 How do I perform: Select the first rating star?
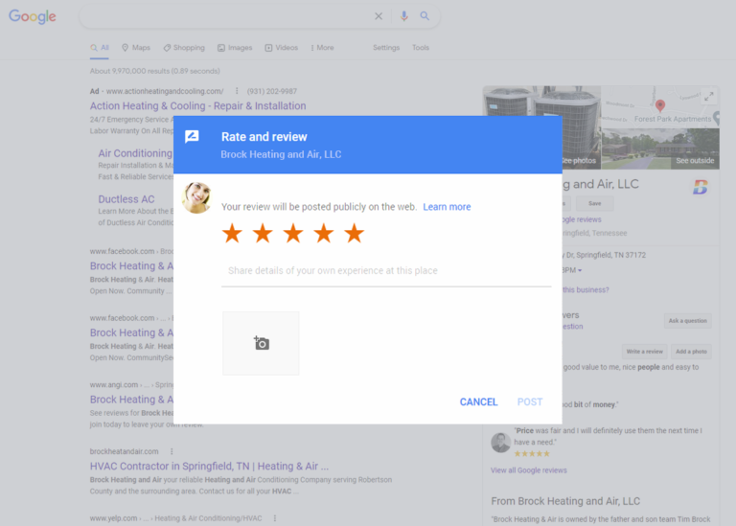pyautogui.click(x=232, y=233)
